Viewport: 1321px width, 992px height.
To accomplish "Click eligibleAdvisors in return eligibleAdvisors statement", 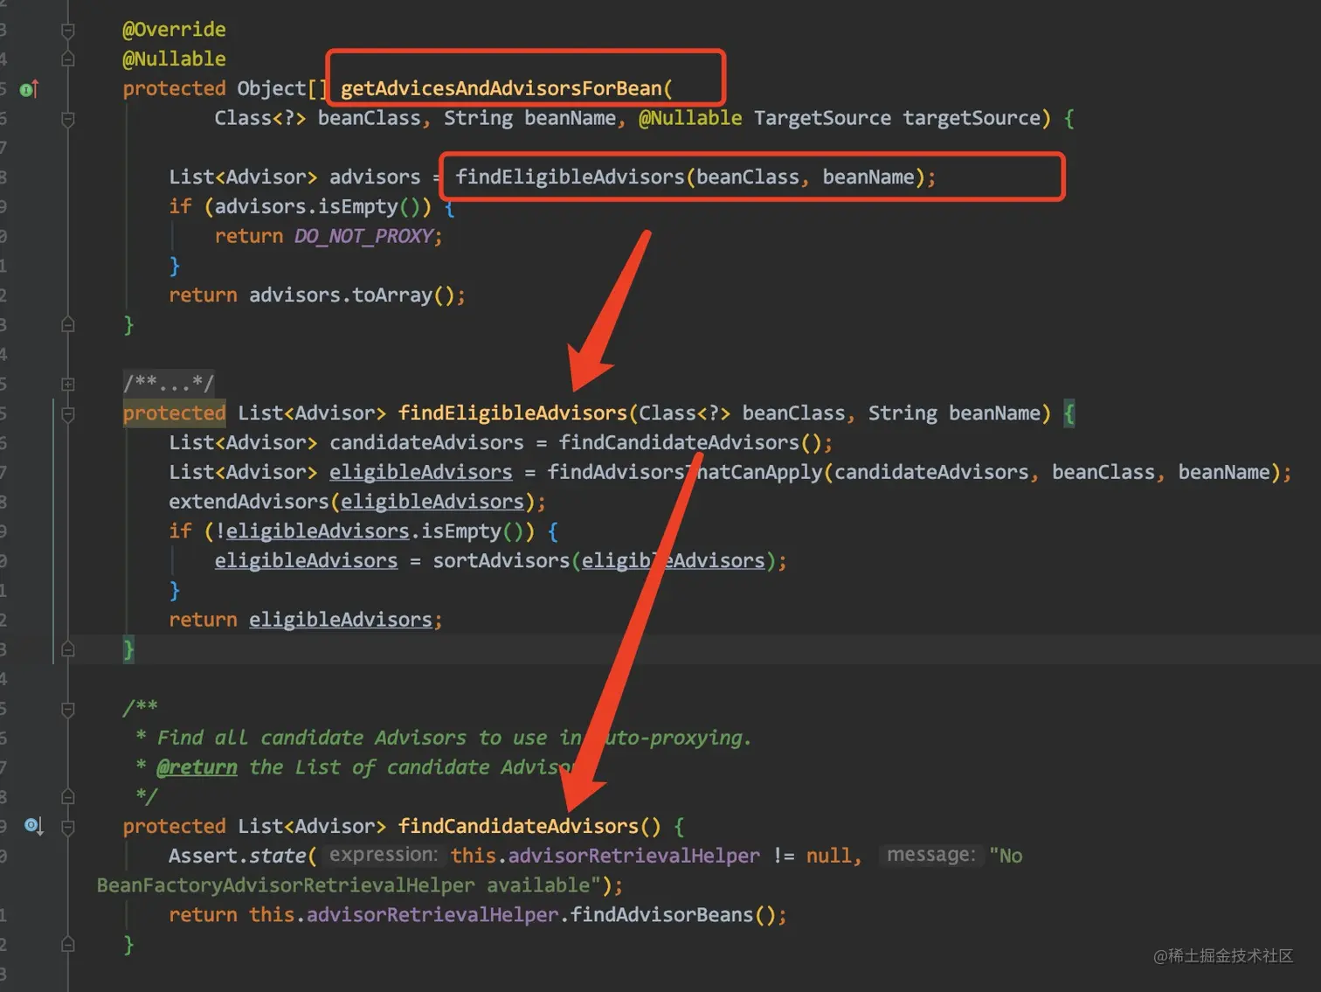I will (341, 621).
